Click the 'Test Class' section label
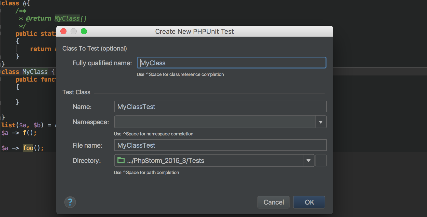 click(76, 92)
